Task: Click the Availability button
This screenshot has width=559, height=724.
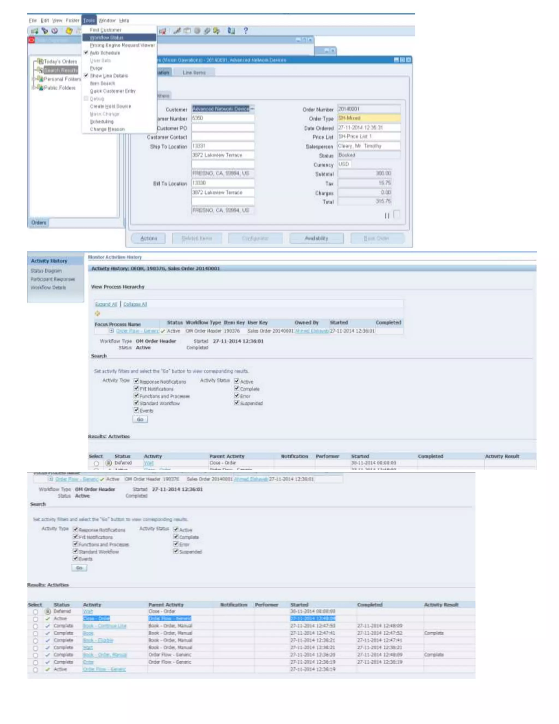Action: [316, 238]
